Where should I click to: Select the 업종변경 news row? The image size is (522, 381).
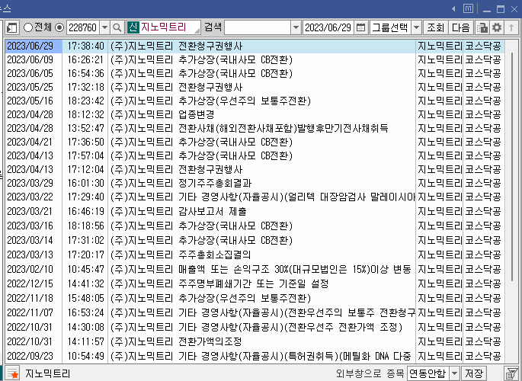[x=255, y=114]
